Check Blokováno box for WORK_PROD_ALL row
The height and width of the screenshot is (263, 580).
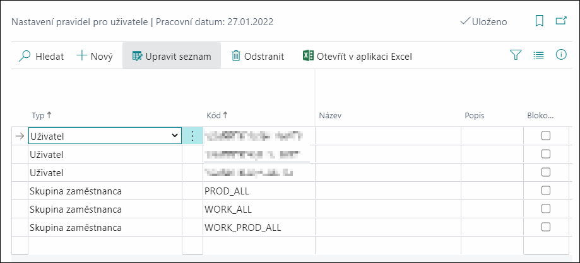[545, 227]
